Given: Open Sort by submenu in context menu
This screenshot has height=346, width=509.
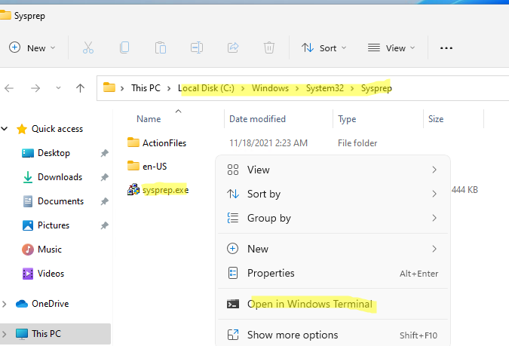Looking at the screenshot, I should point(333,194).
